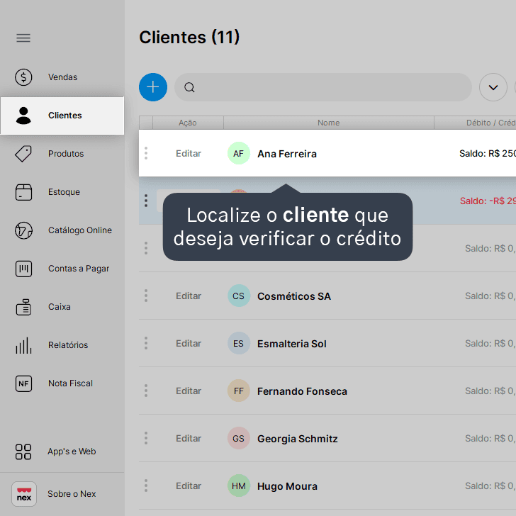Click the Caixa register icon
The height and width of the screenshot is (516, 516).
point(23,307)
